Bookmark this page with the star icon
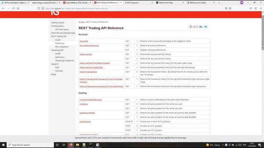 pos(230,8)
